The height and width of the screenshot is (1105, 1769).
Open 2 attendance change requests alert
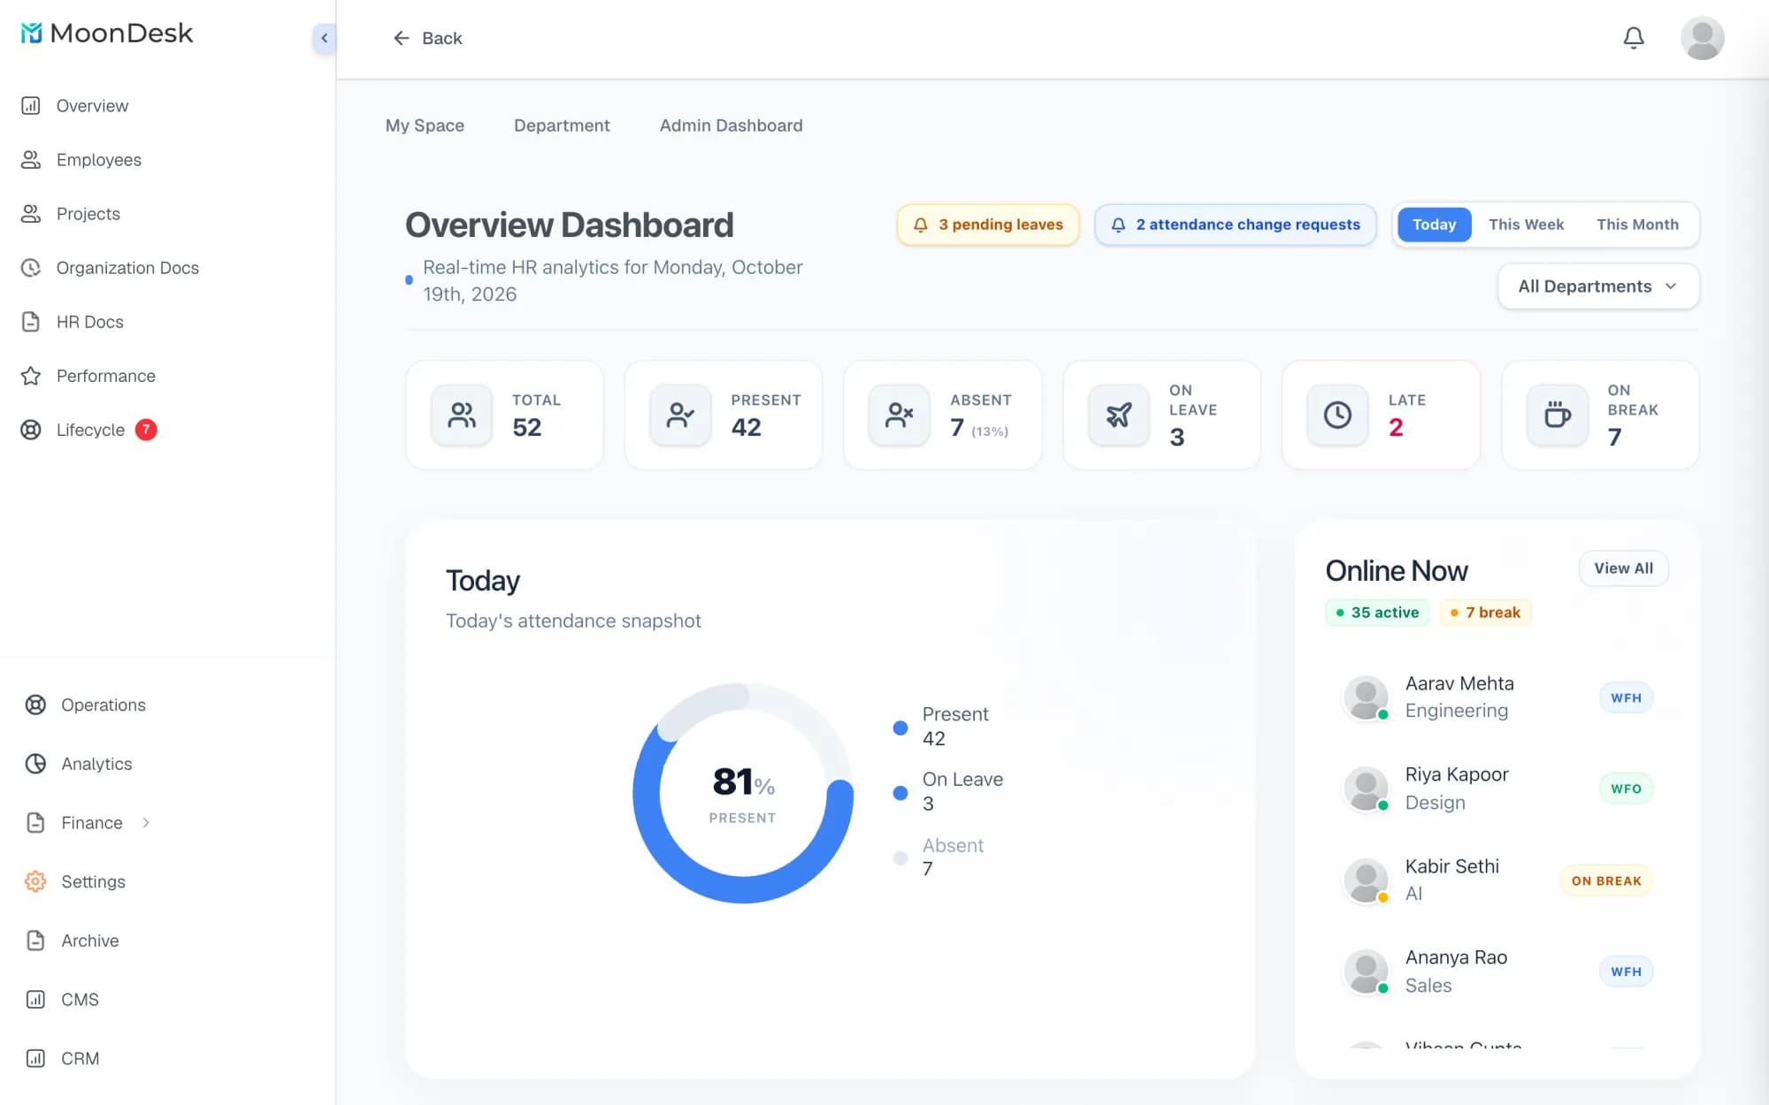[x=1236, y=225]
